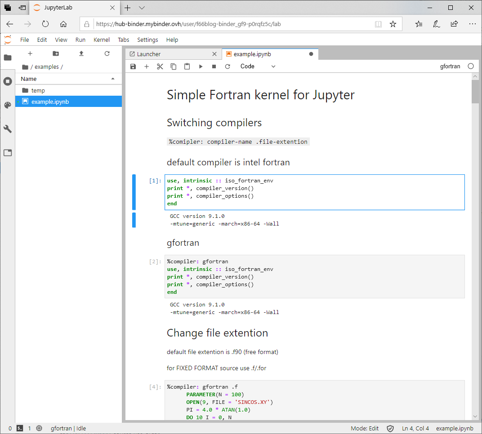Image resolution: width=482 pixels, height=434 pixels.
Task: Open the Edit menu
Action: [x=42, y=40]
